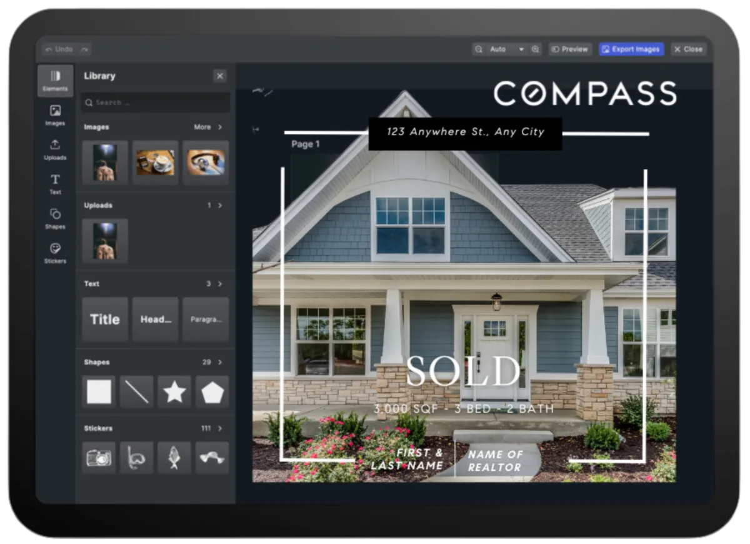Open the Auto zoom level dropdown

(x=507, y=49)
